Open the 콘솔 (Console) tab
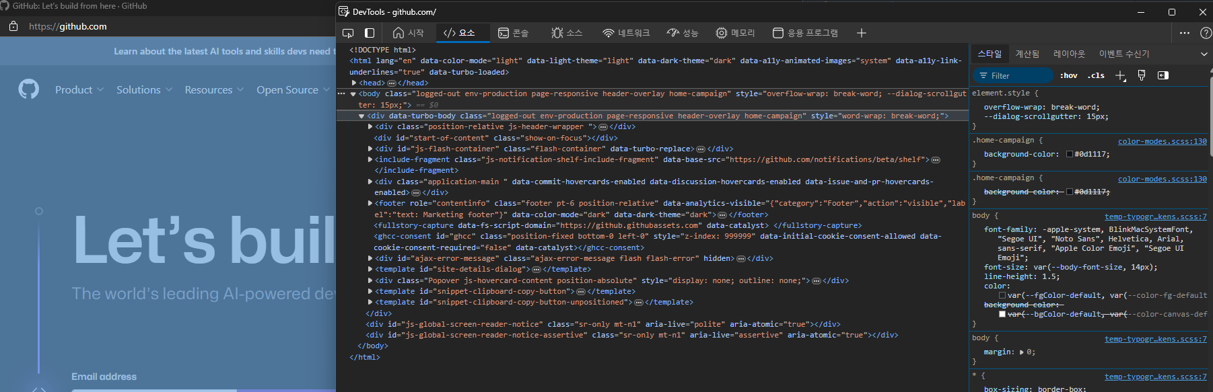Screen dimensions: 1213x392 (x=514, y=33)
